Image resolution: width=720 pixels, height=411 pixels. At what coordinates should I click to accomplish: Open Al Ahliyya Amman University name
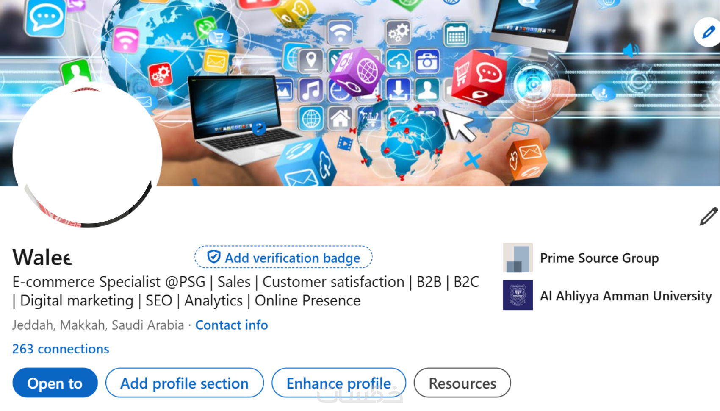tap(626, 296)
